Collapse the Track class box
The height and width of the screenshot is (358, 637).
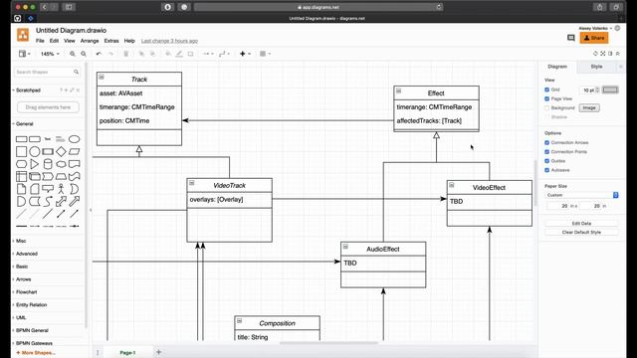tap(102, 77)
